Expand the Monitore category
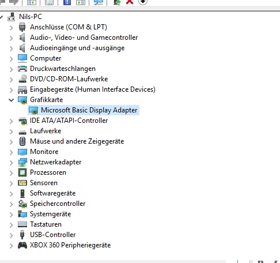 (x=12, y=152)
